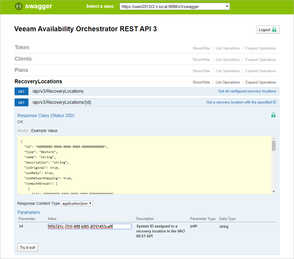Click Expand Operations for the Plans section
Image resolution: width=294 pixels, height=259 pixels.
point(261,71)
